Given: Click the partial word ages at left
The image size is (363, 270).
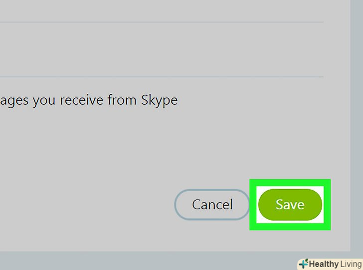Looking at the screenshot, I should coord(14,100).
